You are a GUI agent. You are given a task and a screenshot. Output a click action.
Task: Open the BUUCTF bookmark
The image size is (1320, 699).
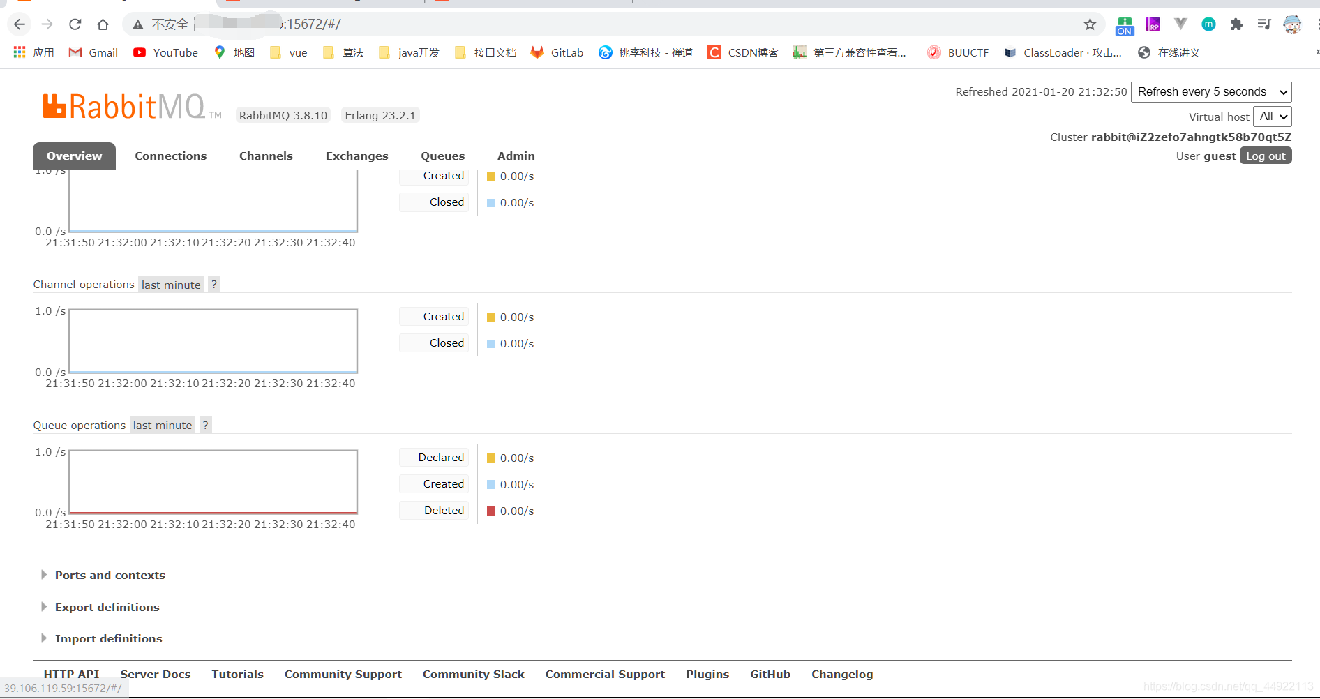(958, 52)
